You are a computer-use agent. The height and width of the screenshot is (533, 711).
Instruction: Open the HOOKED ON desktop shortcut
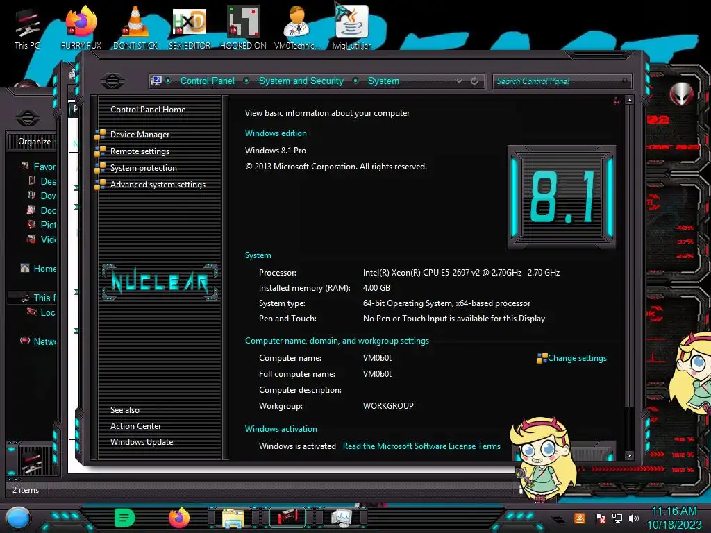tap(243, 29)
